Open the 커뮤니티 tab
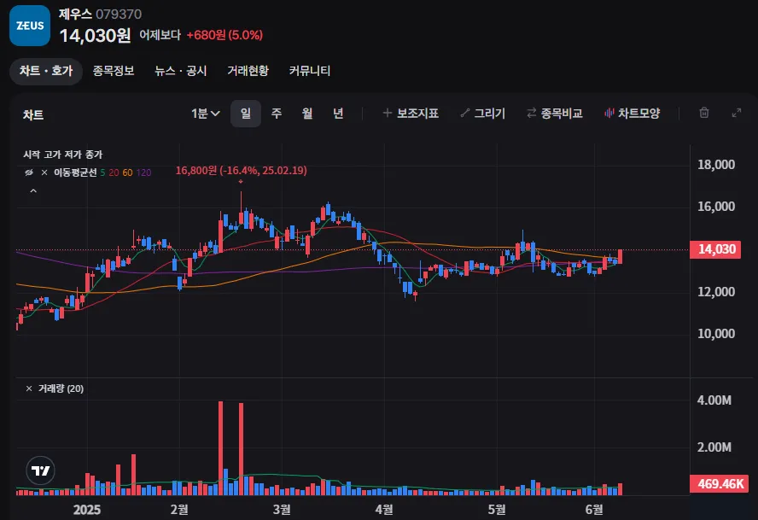The width and height of the screenshot is (758, 520). (x=309, y=71)
